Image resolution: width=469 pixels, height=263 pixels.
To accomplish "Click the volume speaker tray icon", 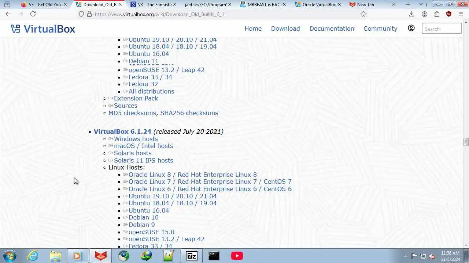I will click(x=432, y=256).
